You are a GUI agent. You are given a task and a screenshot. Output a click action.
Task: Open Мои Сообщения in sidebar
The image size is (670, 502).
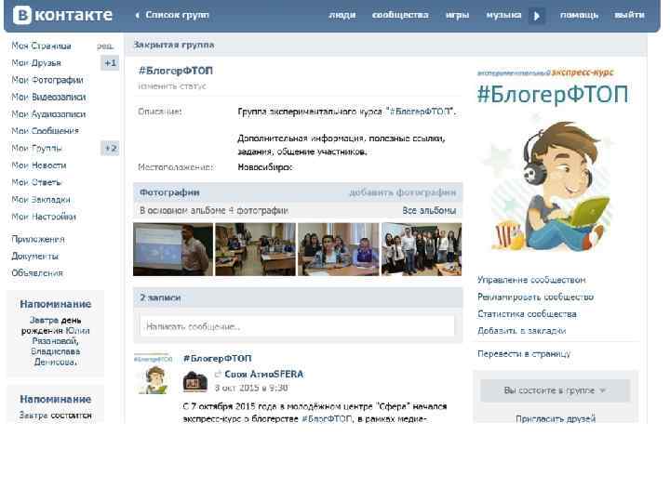[46, 131]
